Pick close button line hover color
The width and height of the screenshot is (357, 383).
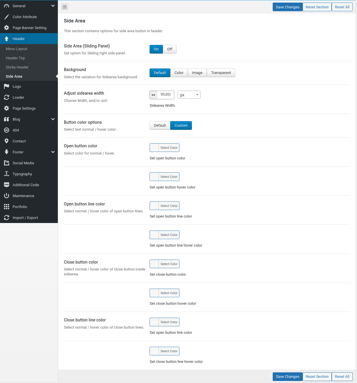click(x=165, y=351)
